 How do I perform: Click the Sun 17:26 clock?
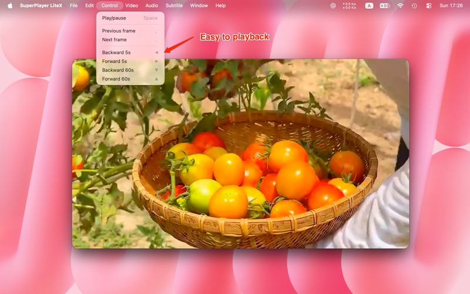click(451, 5)
